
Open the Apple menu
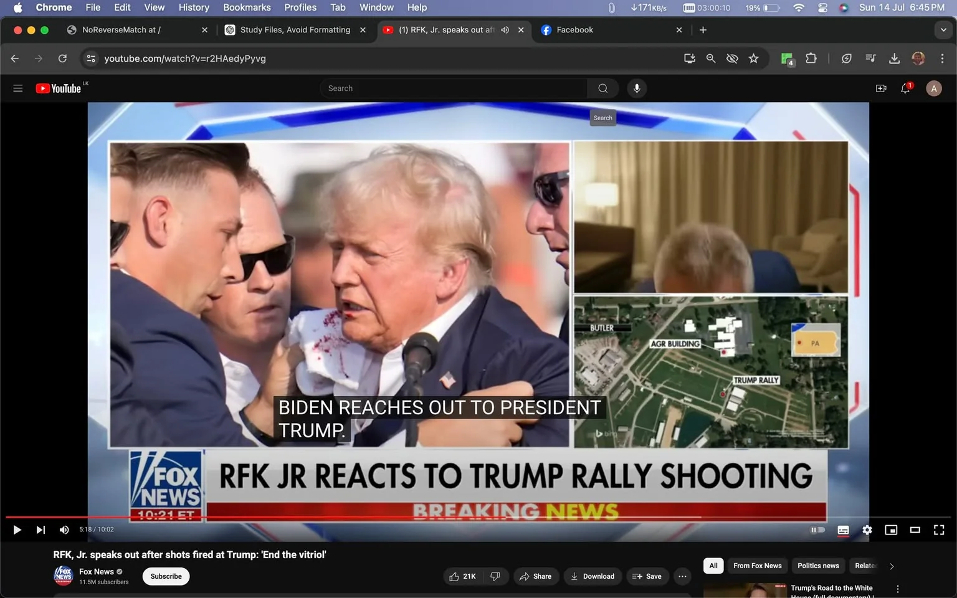pos(17,7)
